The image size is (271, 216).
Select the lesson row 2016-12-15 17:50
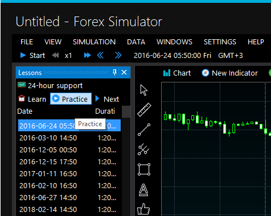tap(69, 162)
